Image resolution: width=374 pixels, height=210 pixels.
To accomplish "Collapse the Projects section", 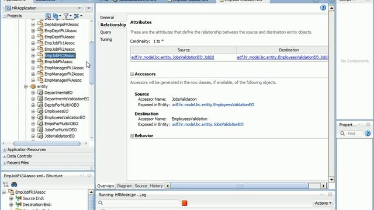I will [5, 16].
